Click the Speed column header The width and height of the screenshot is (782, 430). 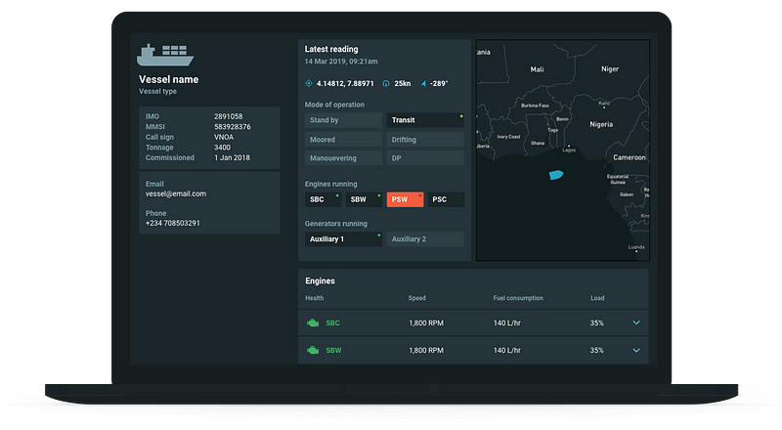click(417, 298)
